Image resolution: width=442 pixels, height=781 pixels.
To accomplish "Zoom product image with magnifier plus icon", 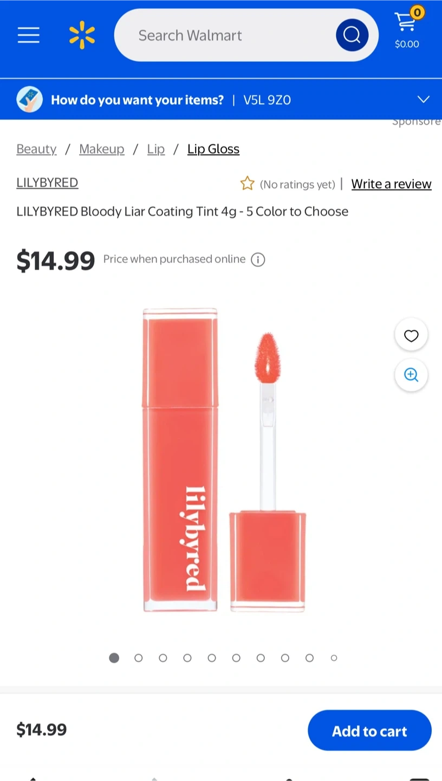I will [x=411, y=375].
